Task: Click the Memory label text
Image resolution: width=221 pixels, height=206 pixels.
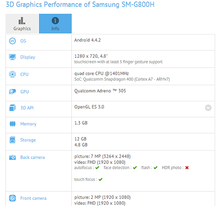Action: coord(28,124)
